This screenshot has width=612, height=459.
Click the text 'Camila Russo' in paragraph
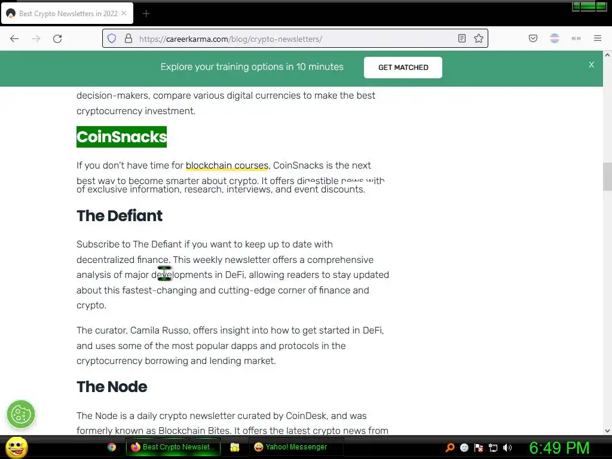[159, 331]
